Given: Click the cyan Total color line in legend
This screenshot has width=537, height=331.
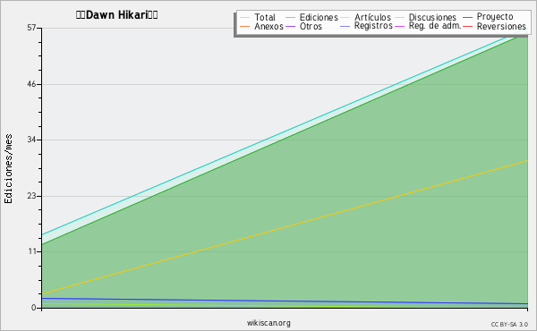Looking at the screenshot, I should [244, 18].
